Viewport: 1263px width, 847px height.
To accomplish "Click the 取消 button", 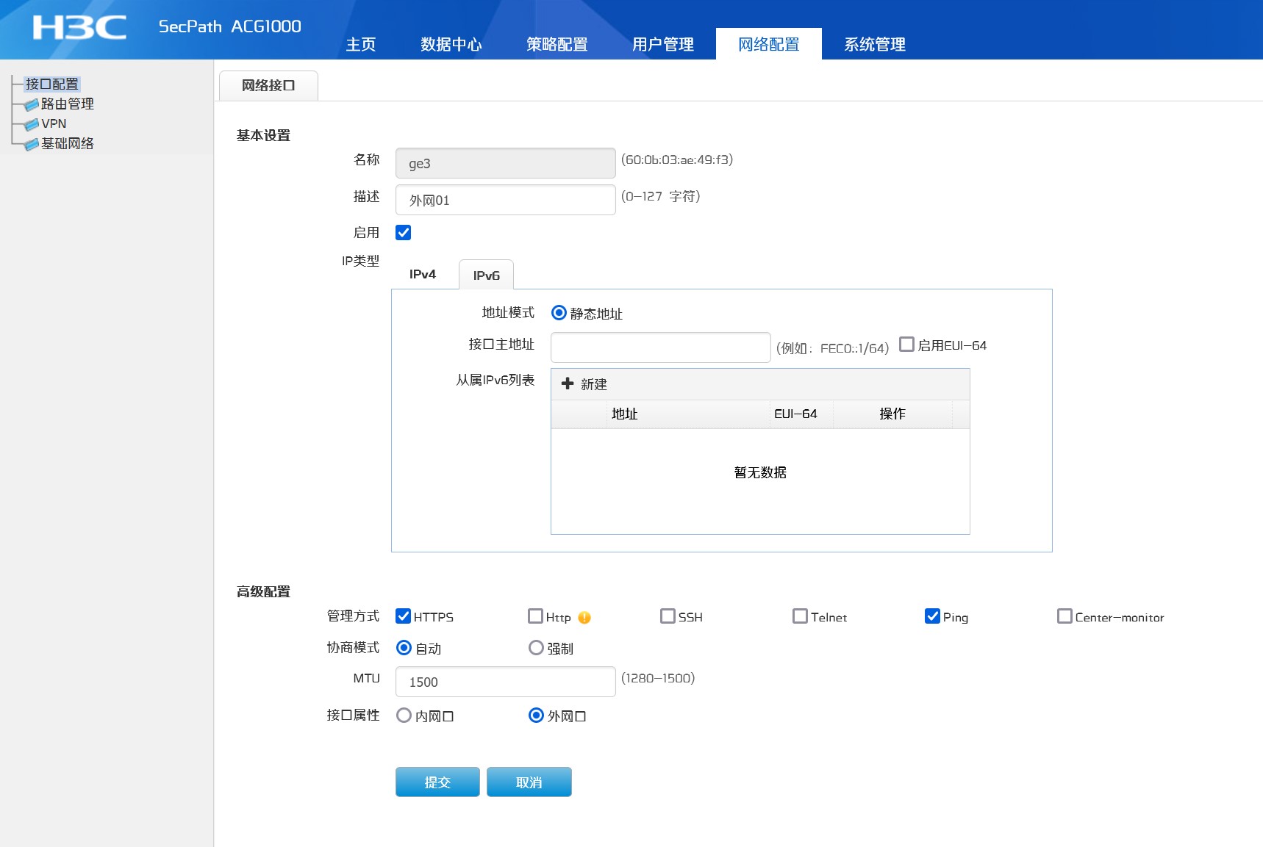I will [529, 782].
